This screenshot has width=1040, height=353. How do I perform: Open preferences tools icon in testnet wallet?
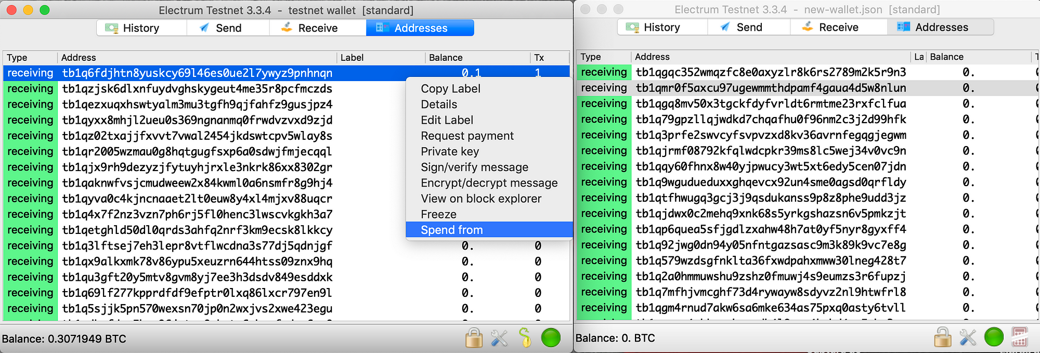pyautogui.click(x=499, y=338)
